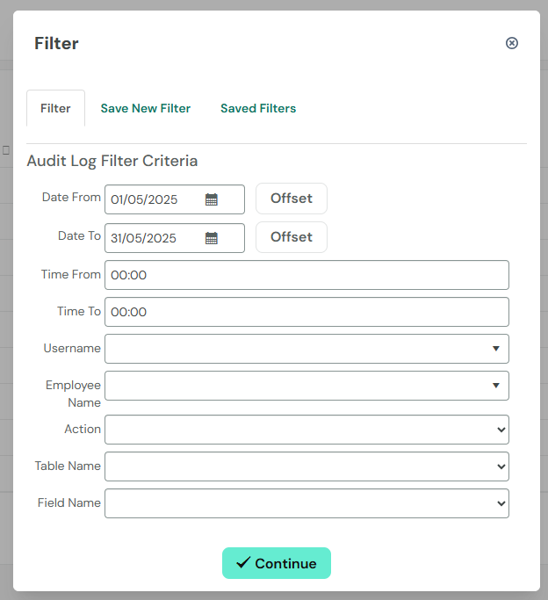548x600 pixels.
Task: Switch to the Save New Filter tab
Action: click(x=145, y=108)
